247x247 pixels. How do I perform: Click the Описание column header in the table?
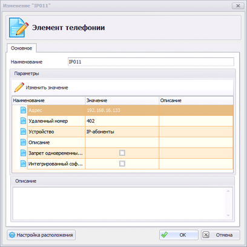(196, 100)
